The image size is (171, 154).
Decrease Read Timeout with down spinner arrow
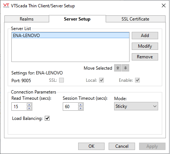[x=29, y=108]
